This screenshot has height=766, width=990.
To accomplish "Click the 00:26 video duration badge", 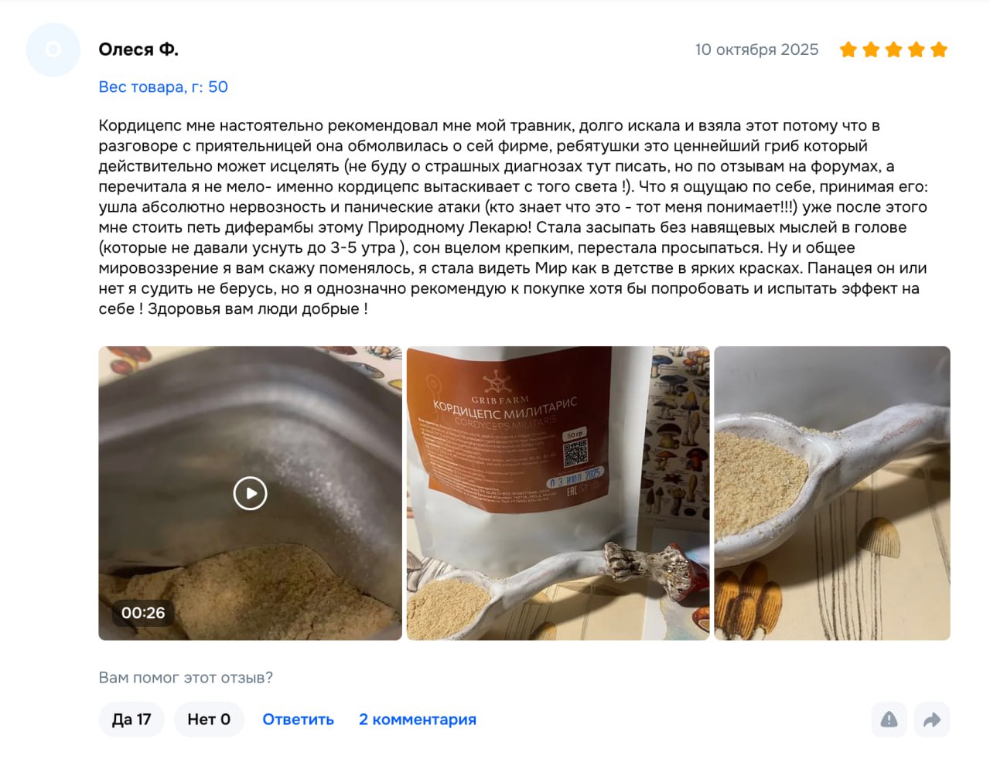I will pos(143,613).
